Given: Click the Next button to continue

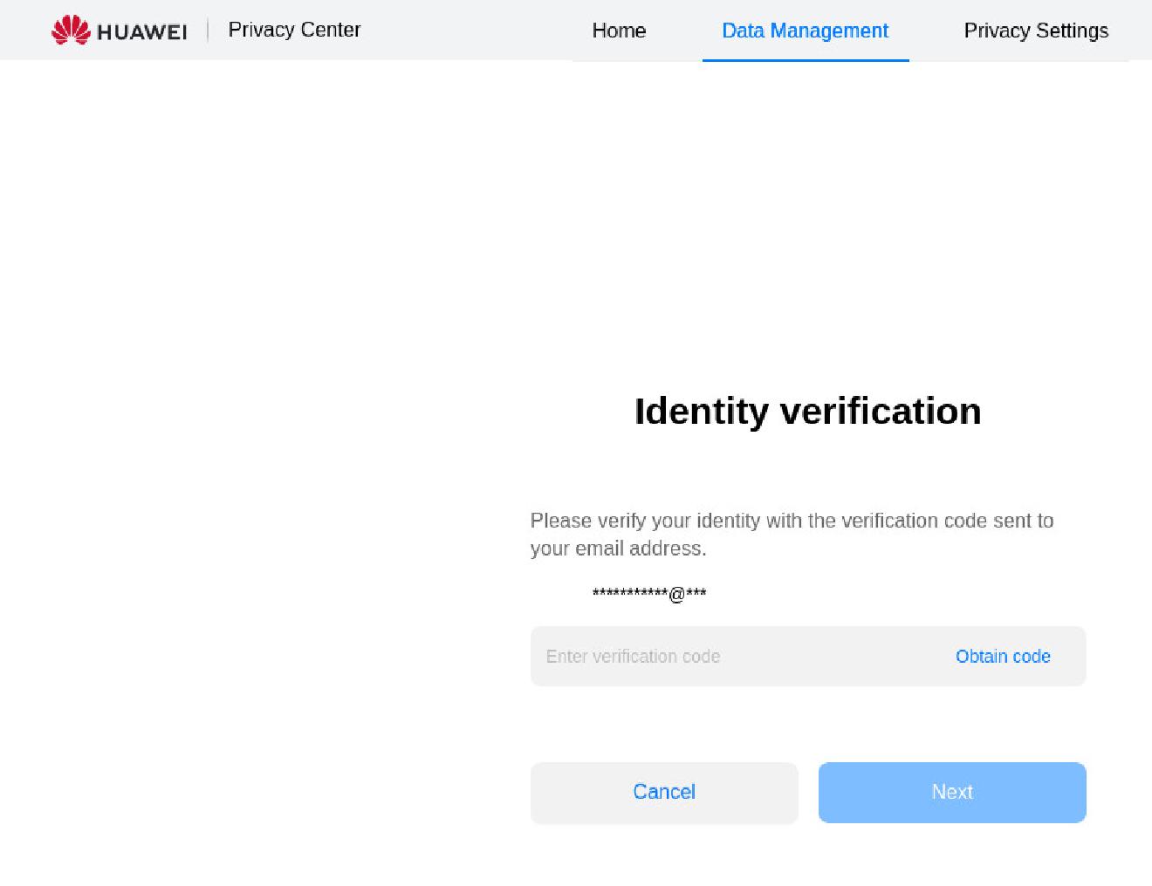Looking at the screenshot, I should (951, 792).
